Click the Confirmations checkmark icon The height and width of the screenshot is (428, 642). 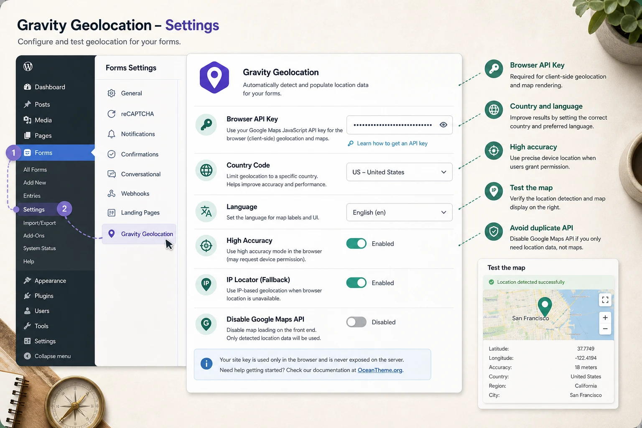tap(112, 154)
